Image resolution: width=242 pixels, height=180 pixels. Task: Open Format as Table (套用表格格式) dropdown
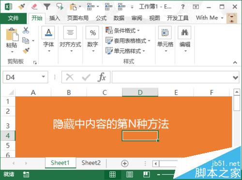click(128, 41)
